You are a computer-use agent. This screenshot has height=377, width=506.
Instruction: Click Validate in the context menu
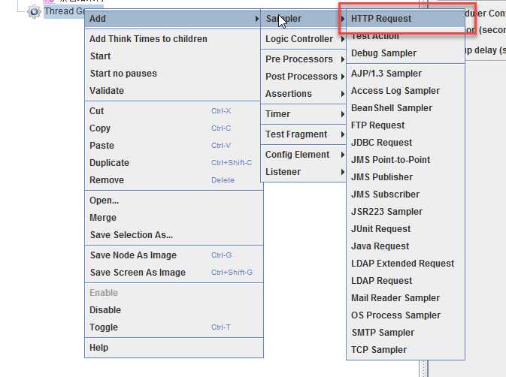107,91
